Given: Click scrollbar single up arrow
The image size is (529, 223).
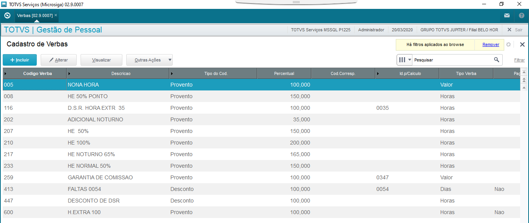Looking at the screenshot, I should (524, 87).
